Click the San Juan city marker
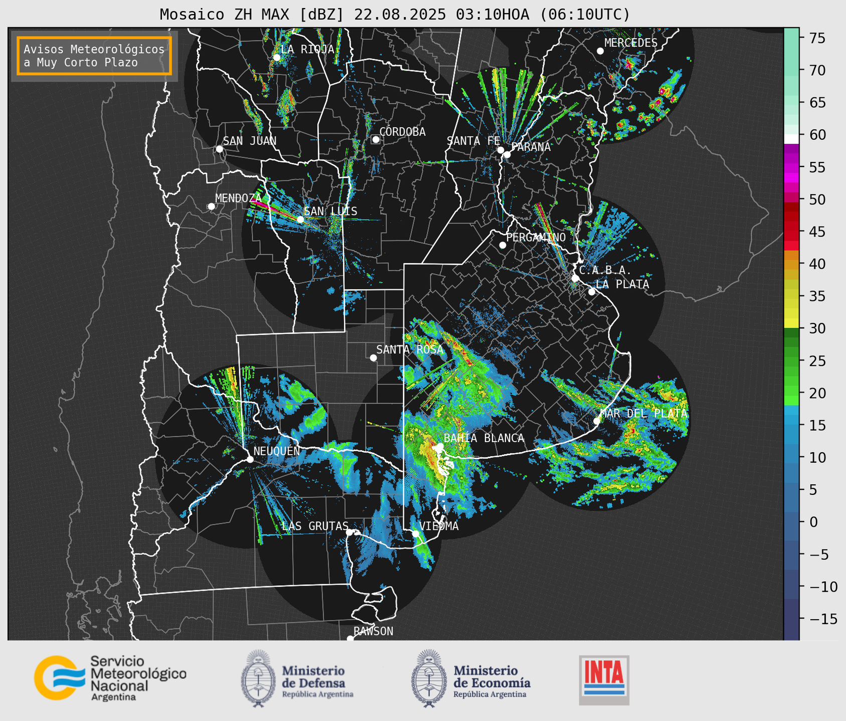 [x=219, y=149]
